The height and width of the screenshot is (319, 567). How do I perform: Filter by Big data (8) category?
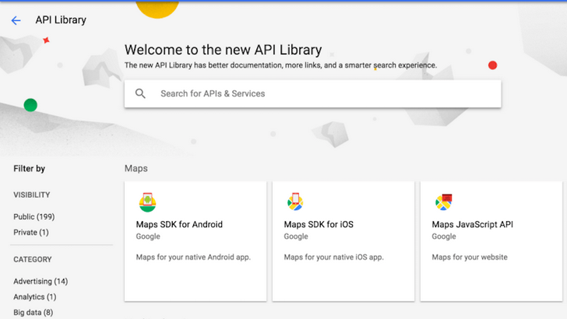[33, 312]
